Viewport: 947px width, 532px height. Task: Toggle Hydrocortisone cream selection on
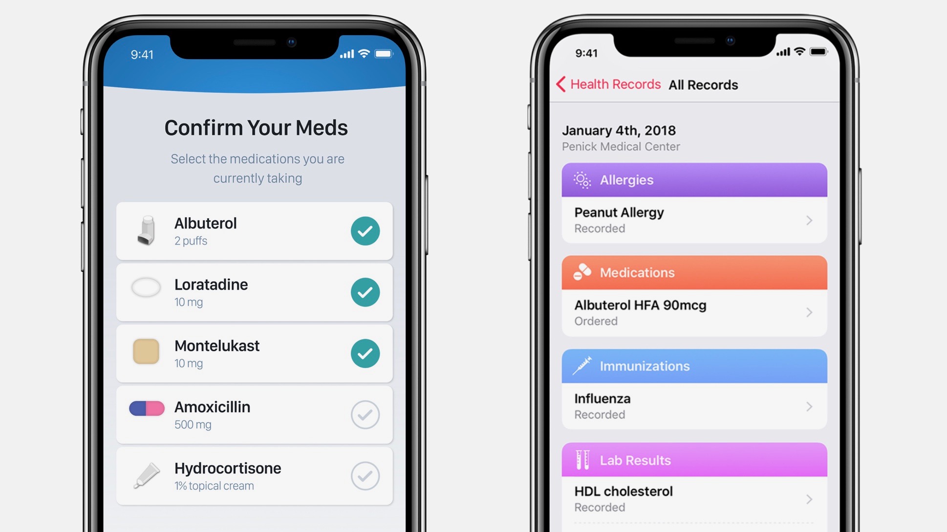365,476
